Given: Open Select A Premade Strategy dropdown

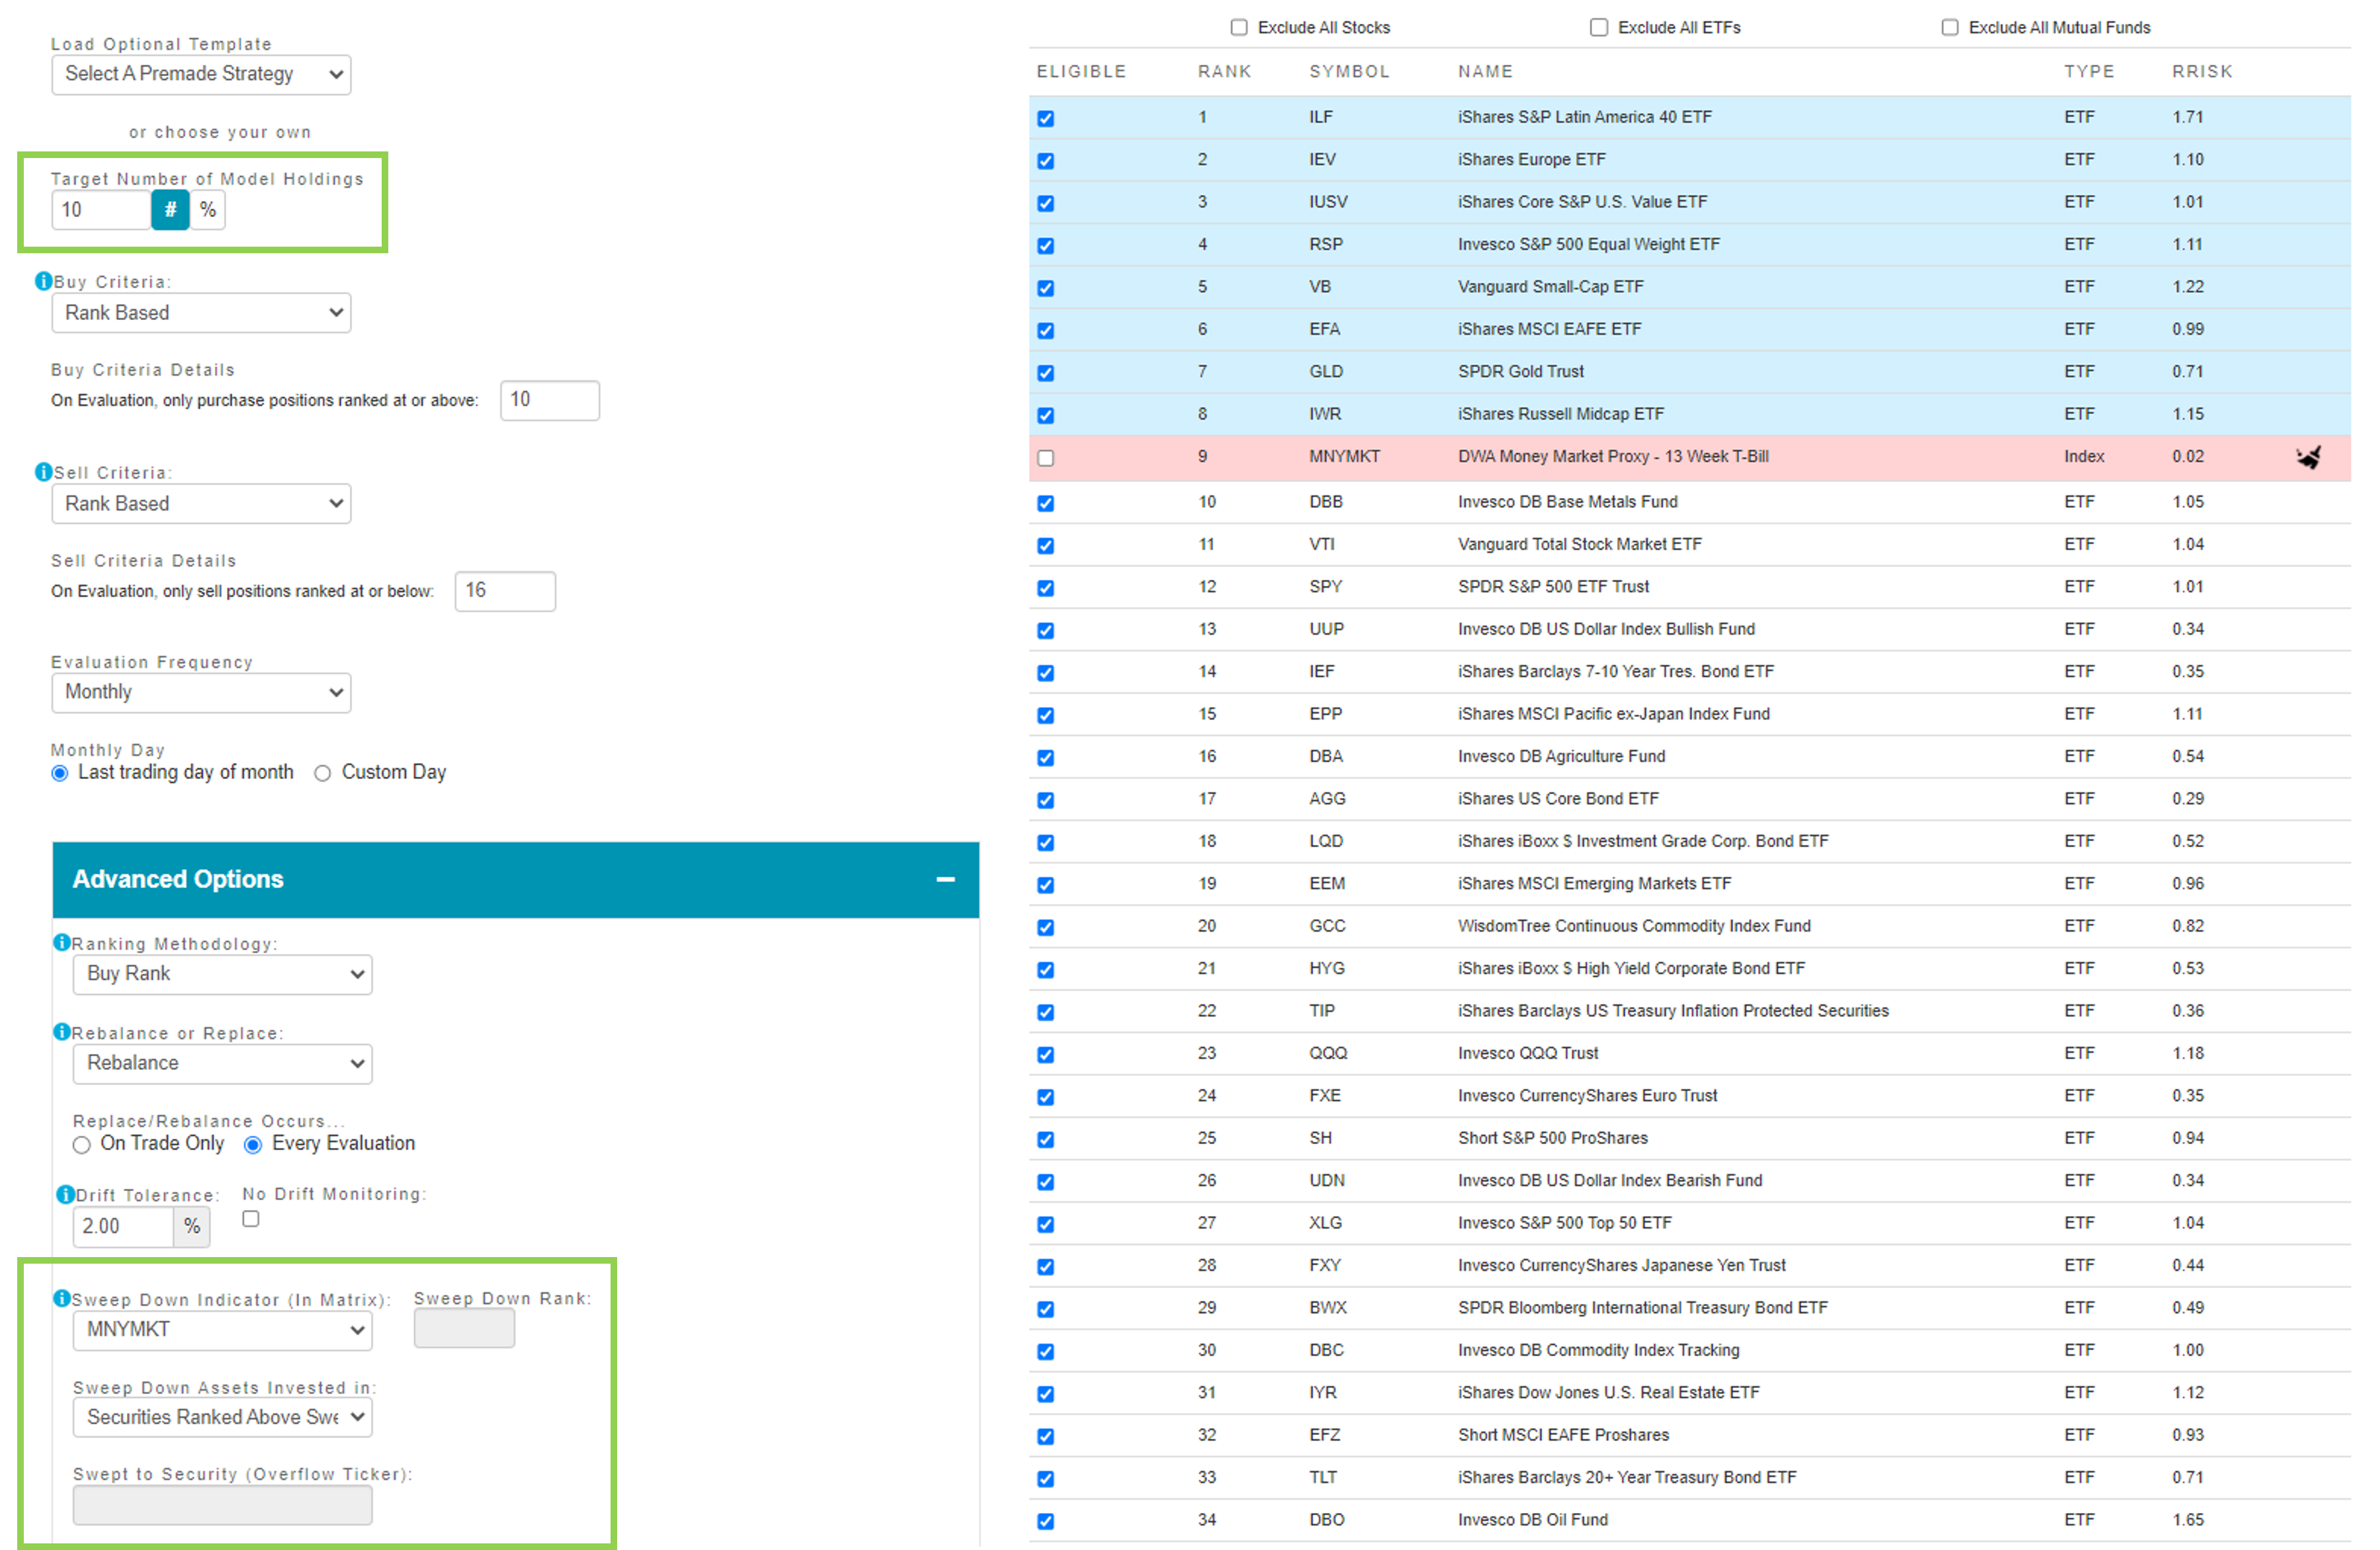Looking at the screenshot, I should coord(201,74).
